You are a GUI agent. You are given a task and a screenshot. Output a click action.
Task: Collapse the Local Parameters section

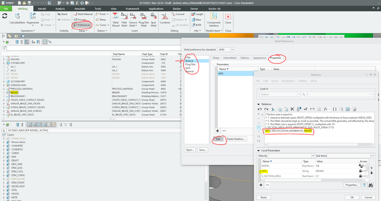coord(258,150)
